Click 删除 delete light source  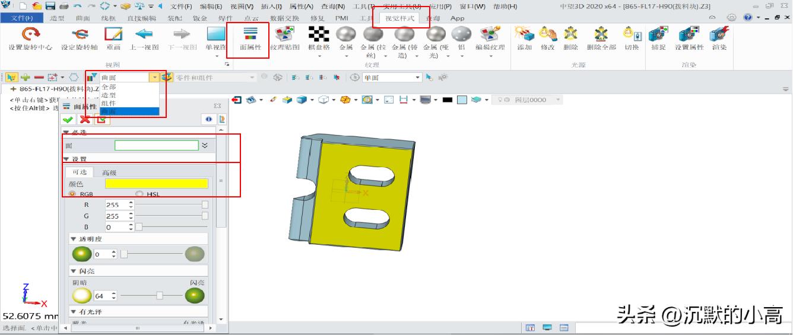pyautogui.click(x=570, y=39)
